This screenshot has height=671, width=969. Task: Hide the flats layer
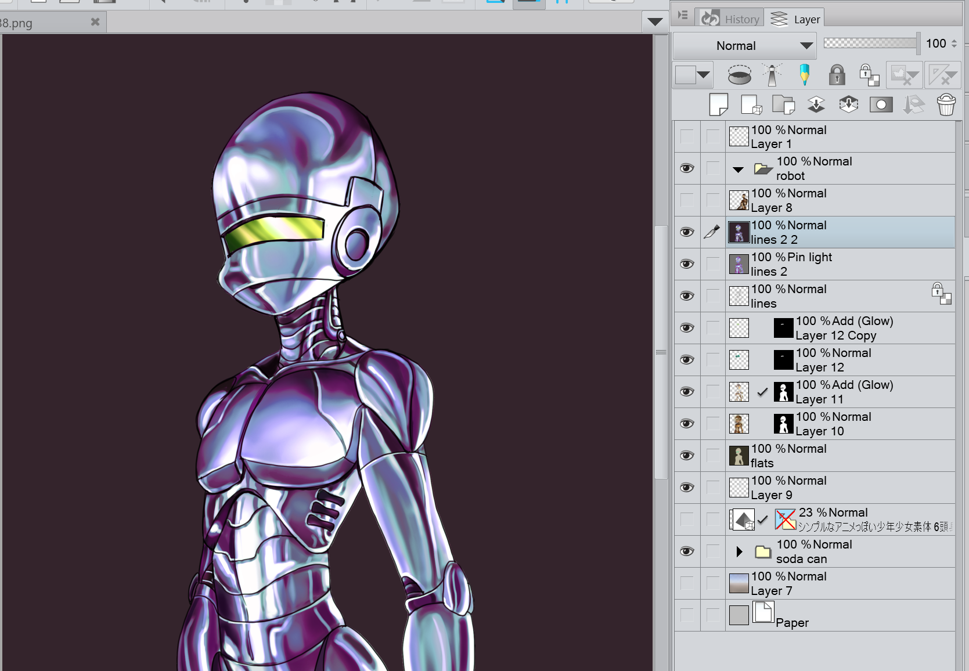pos(687,456)
